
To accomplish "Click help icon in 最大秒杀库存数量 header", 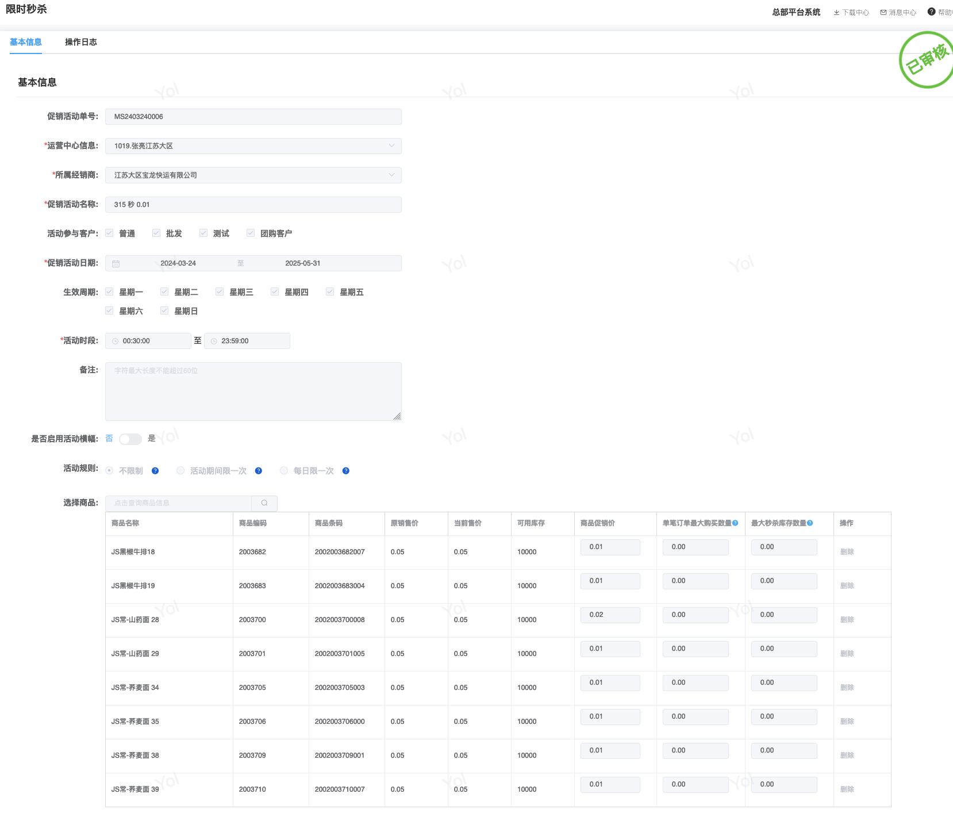I will pyautogui.click(x=810, y=523).
